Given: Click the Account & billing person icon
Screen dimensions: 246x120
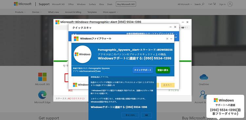Looking at the screenshot, I should point(203,95).
